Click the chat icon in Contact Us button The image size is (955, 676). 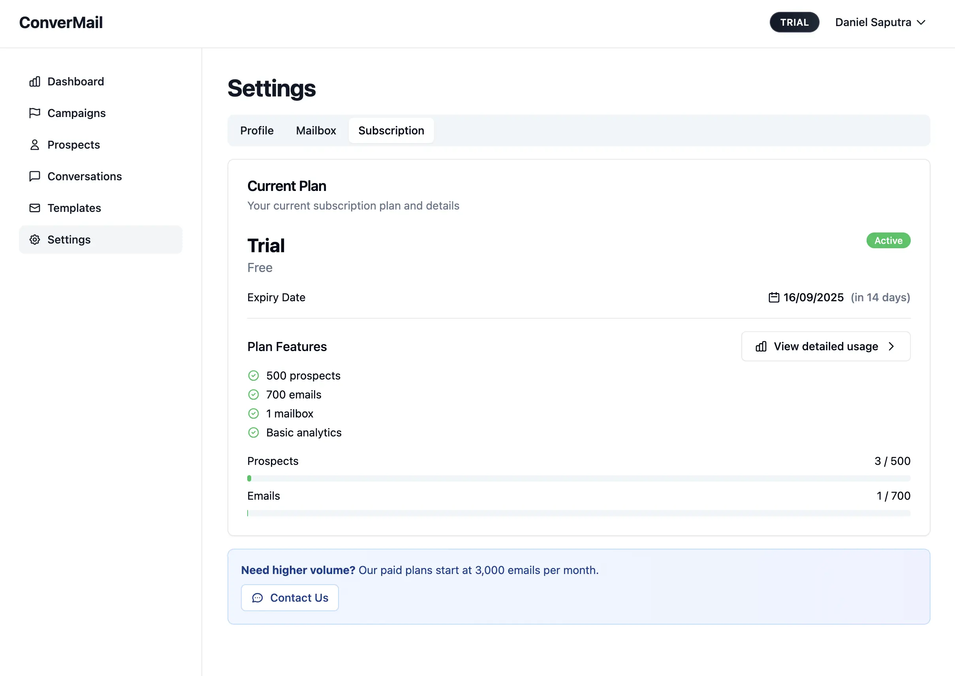pos(258,598)
